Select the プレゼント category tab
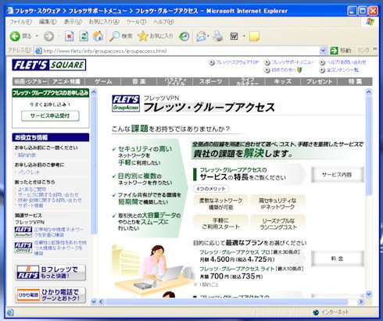This screenshot has height=321, width=383. click(x=319, y=81)
